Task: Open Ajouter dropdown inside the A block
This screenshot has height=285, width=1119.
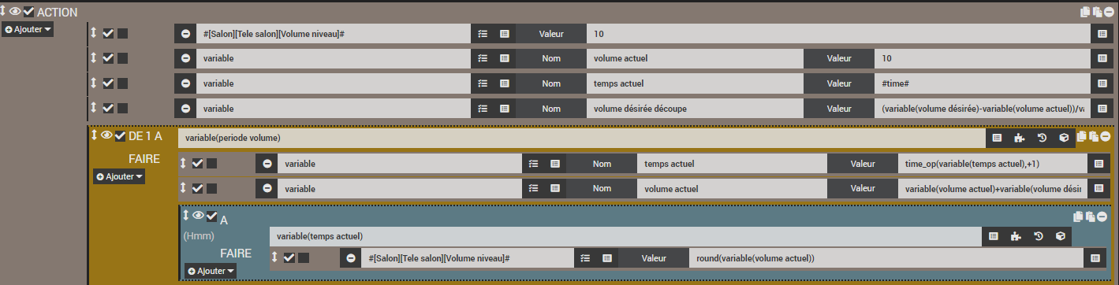Action: 210,271
